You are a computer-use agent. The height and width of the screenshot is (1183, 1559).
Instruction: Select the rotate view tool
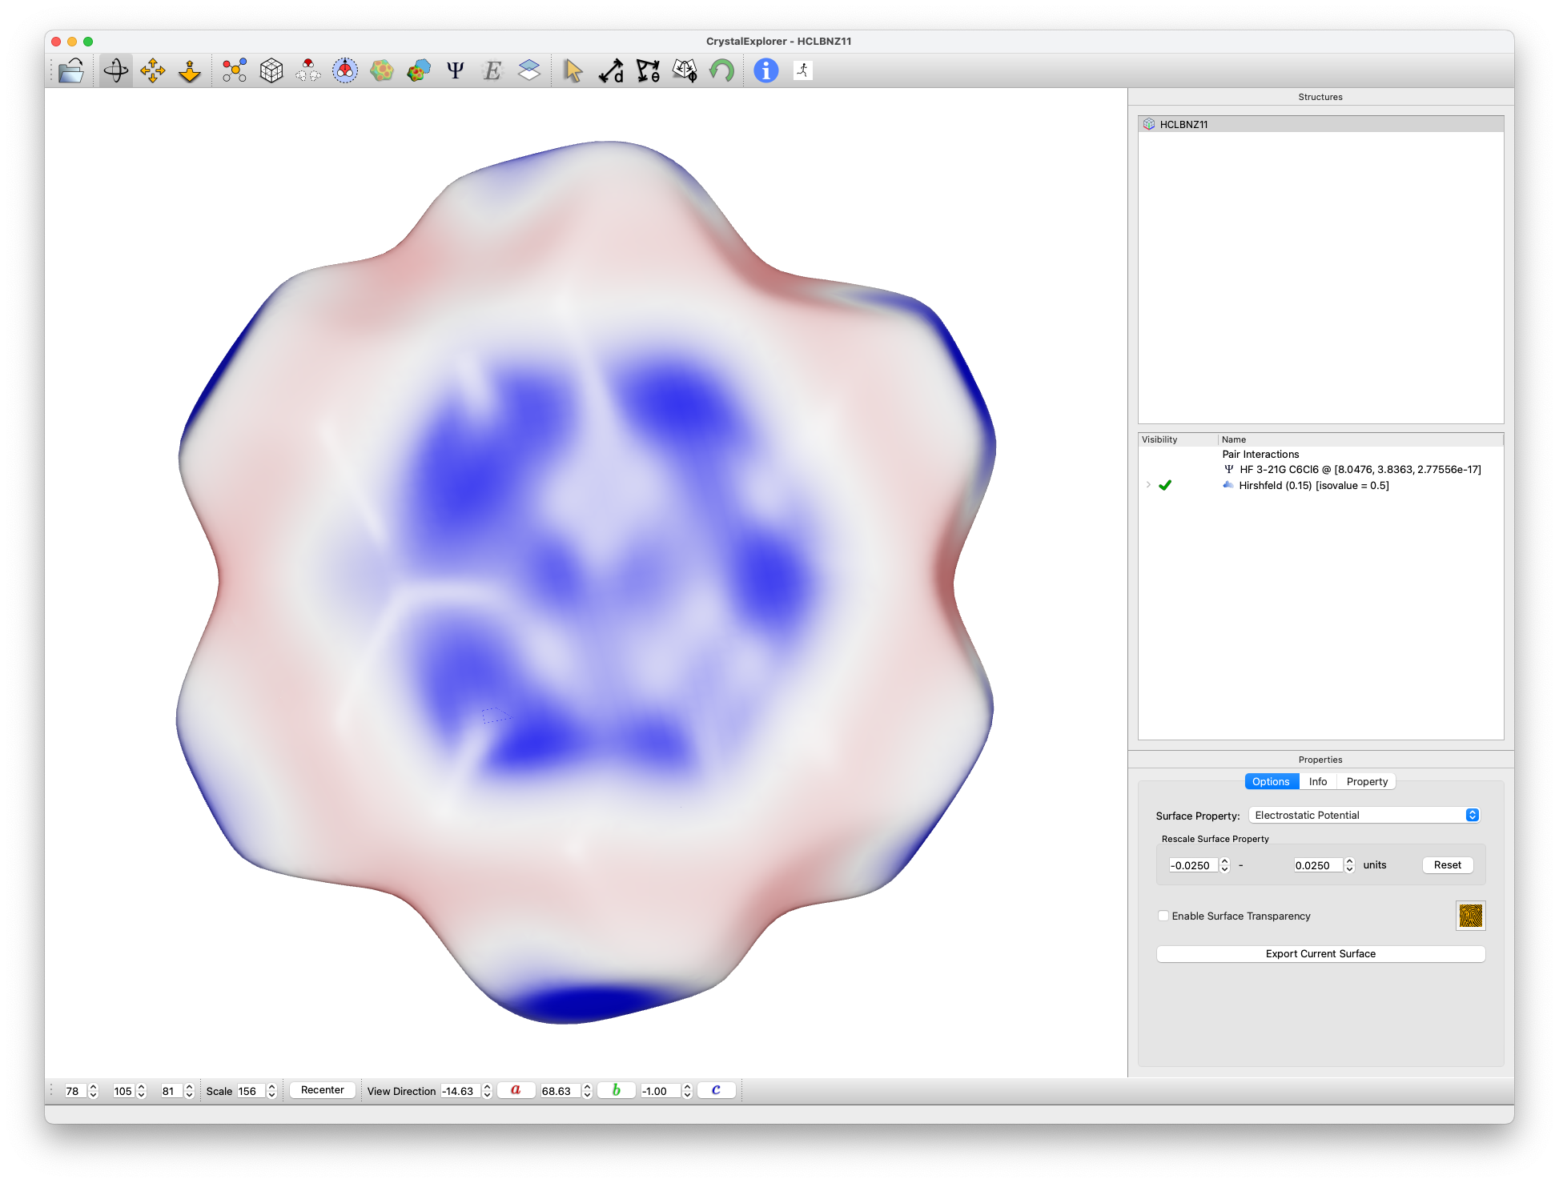point(116,71)
